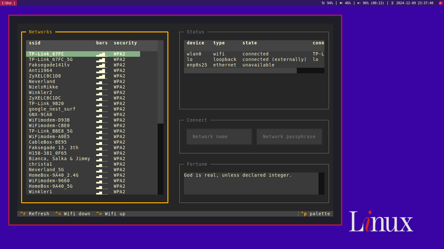
Task: Select the Faksegade141tv network
Action: tap(83, 65)
